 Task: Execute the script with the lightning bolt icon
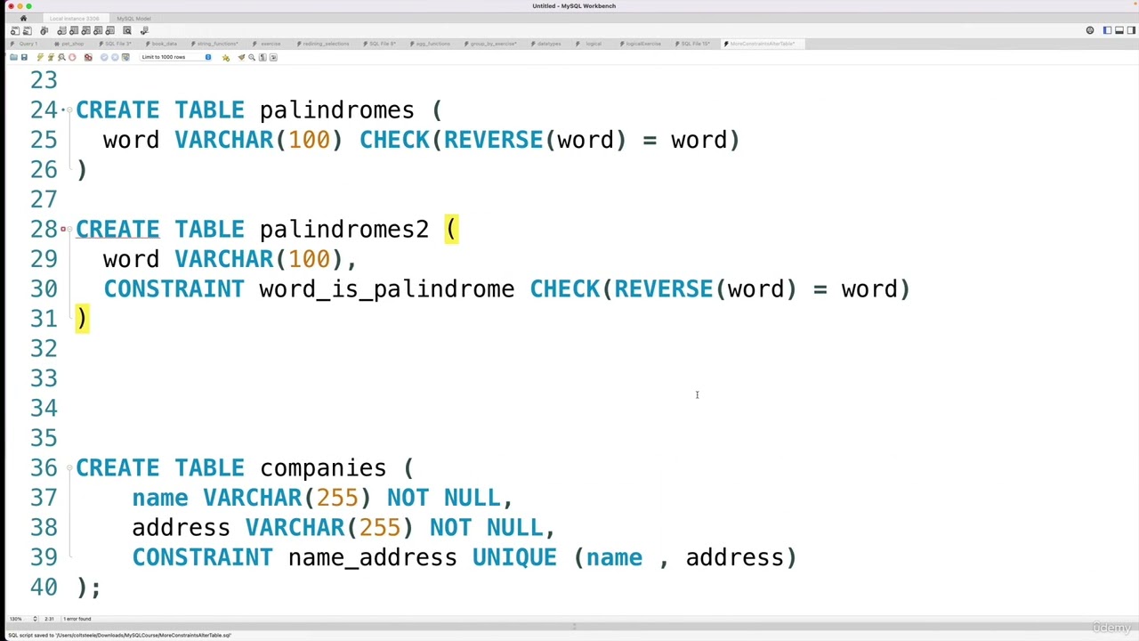pos(40,57)
